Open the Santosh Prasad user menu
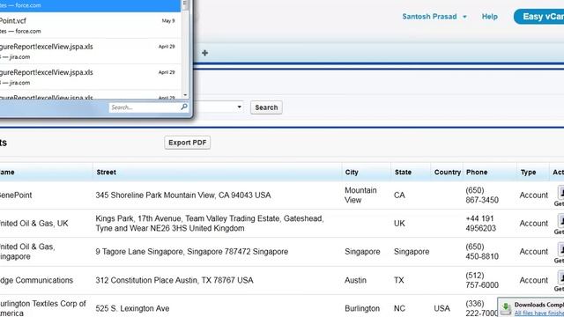Viewport: 564px width, 317px height. (x=434, y=17)
